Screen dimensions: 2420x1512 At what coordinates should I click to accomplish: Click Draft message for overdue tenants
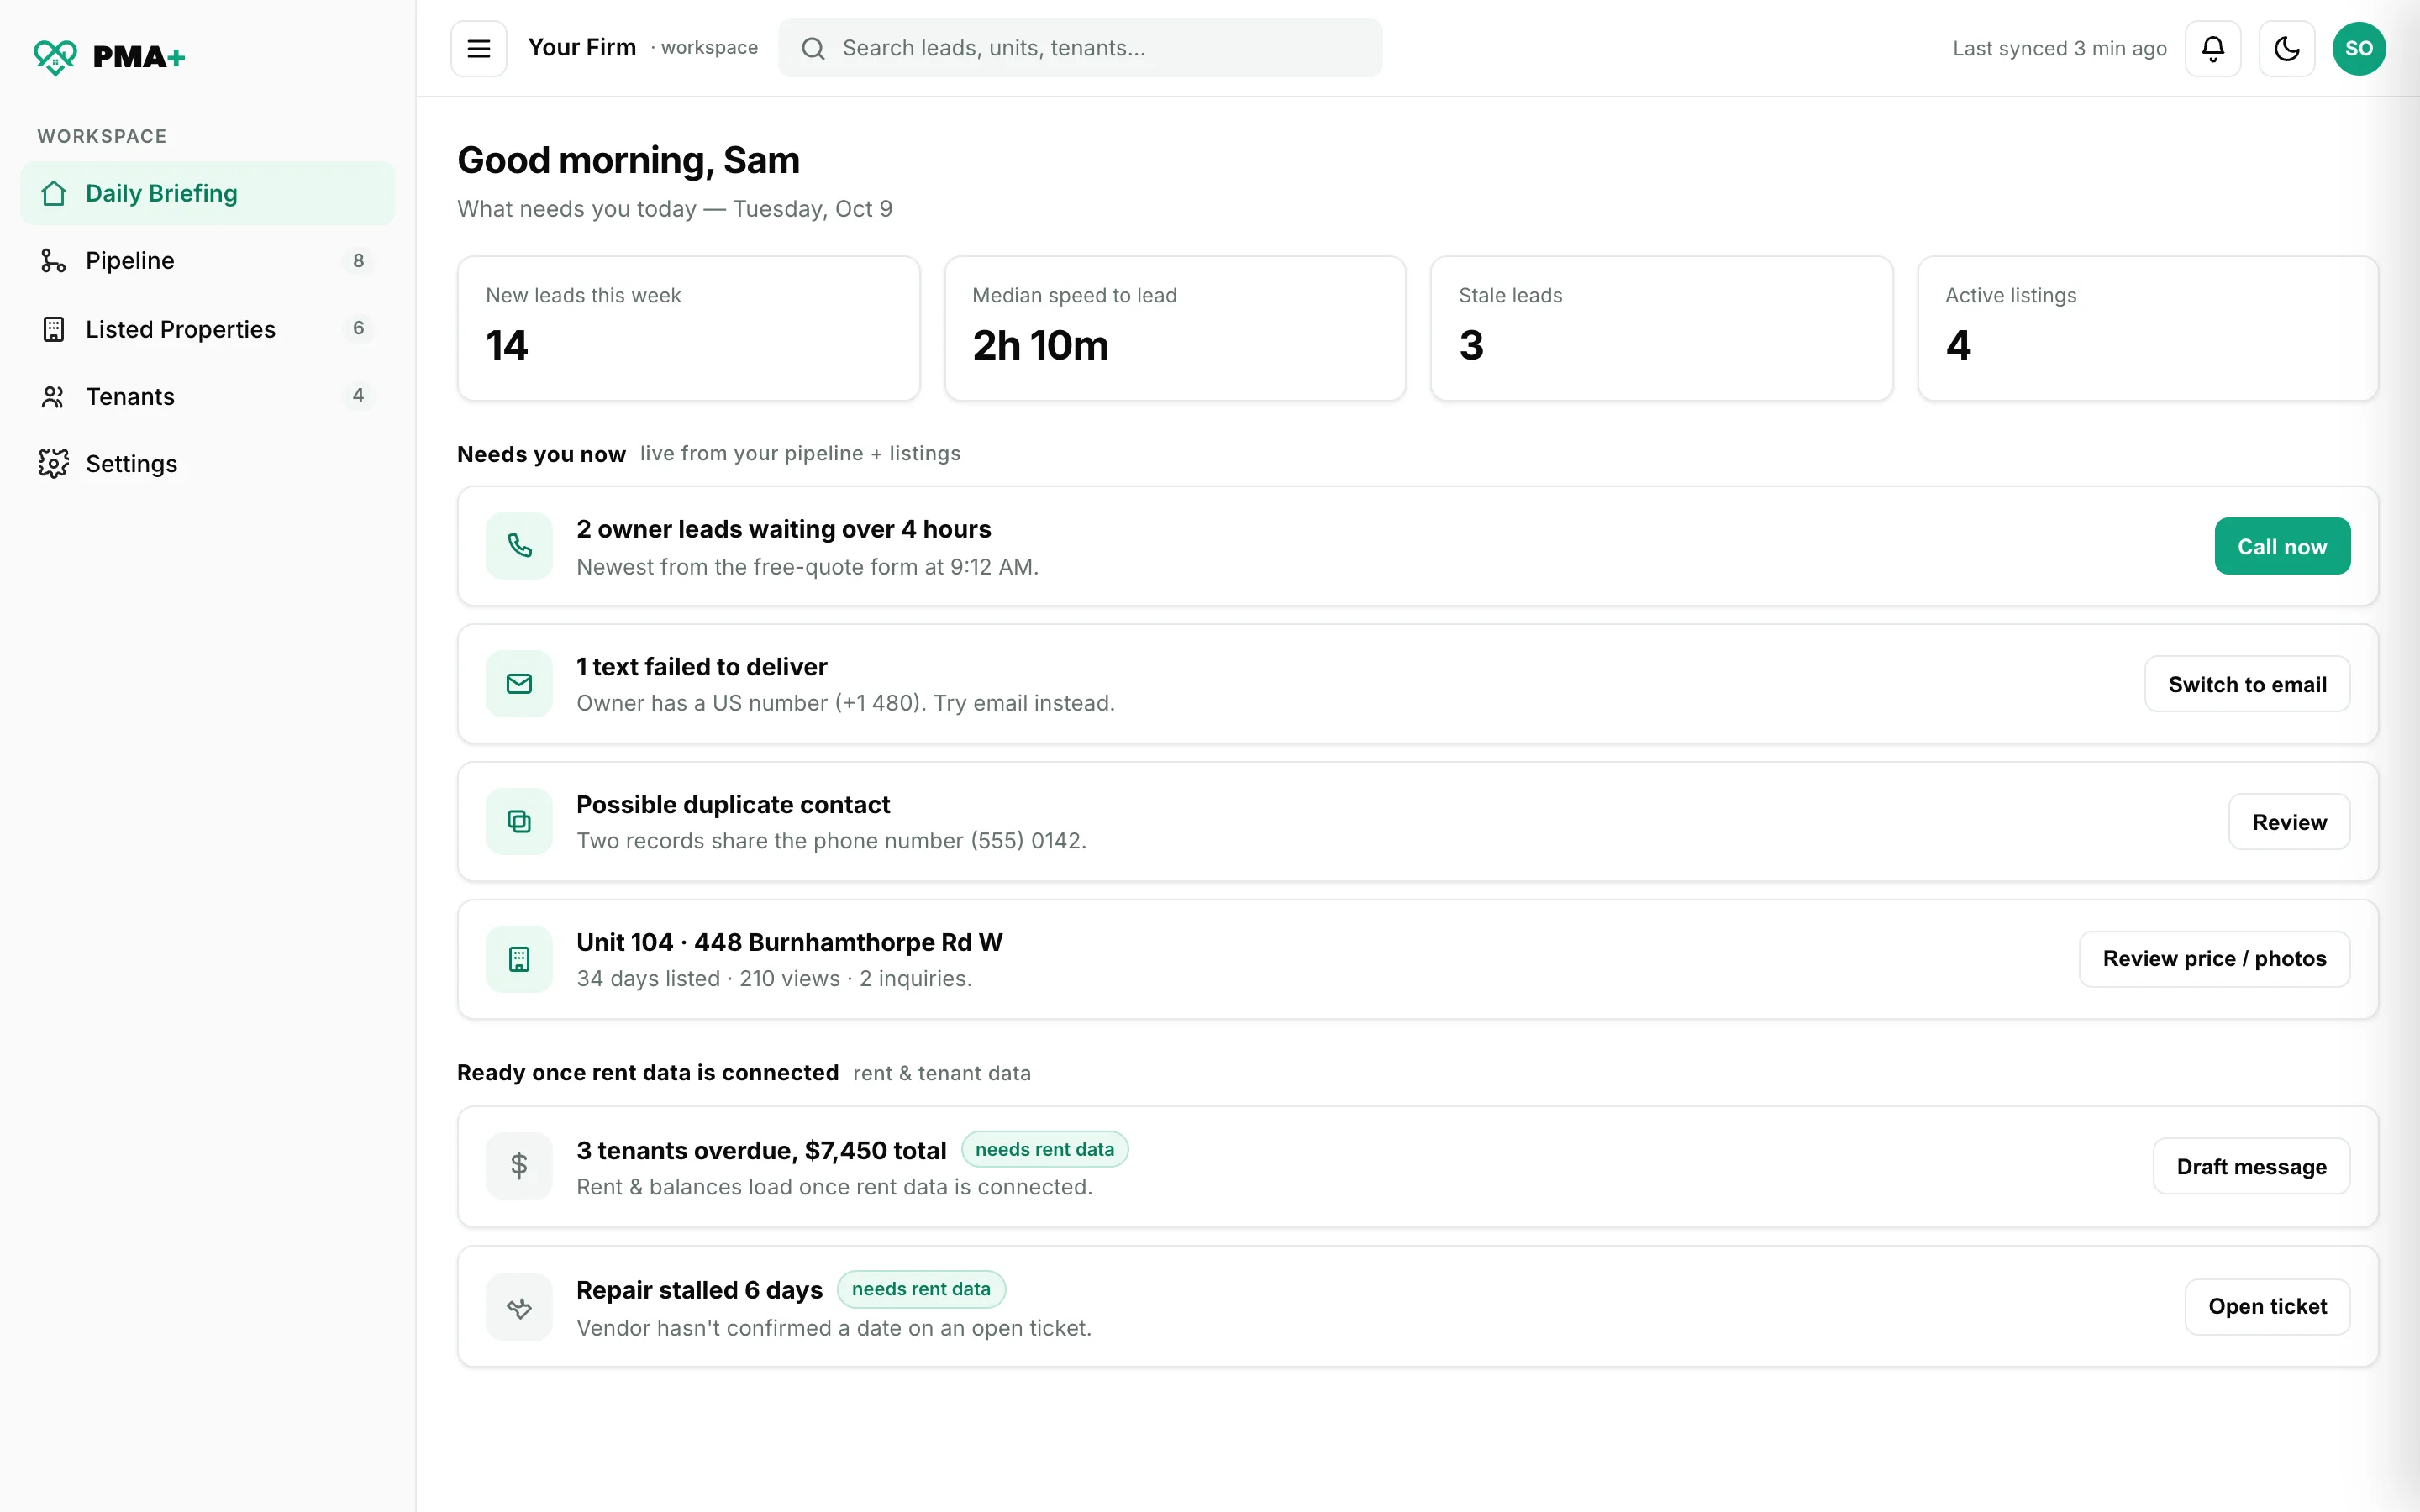click(2251, 1166)
